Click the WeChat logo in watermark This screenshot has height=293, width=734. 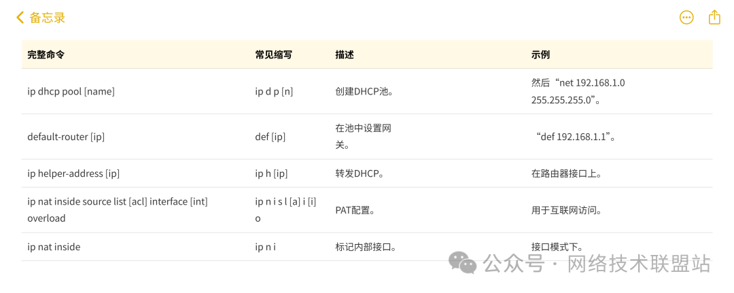[462, 263]
